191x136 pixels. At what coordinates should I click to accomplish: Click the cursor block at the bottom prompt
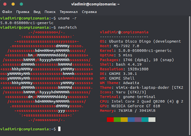pos(59,129)
